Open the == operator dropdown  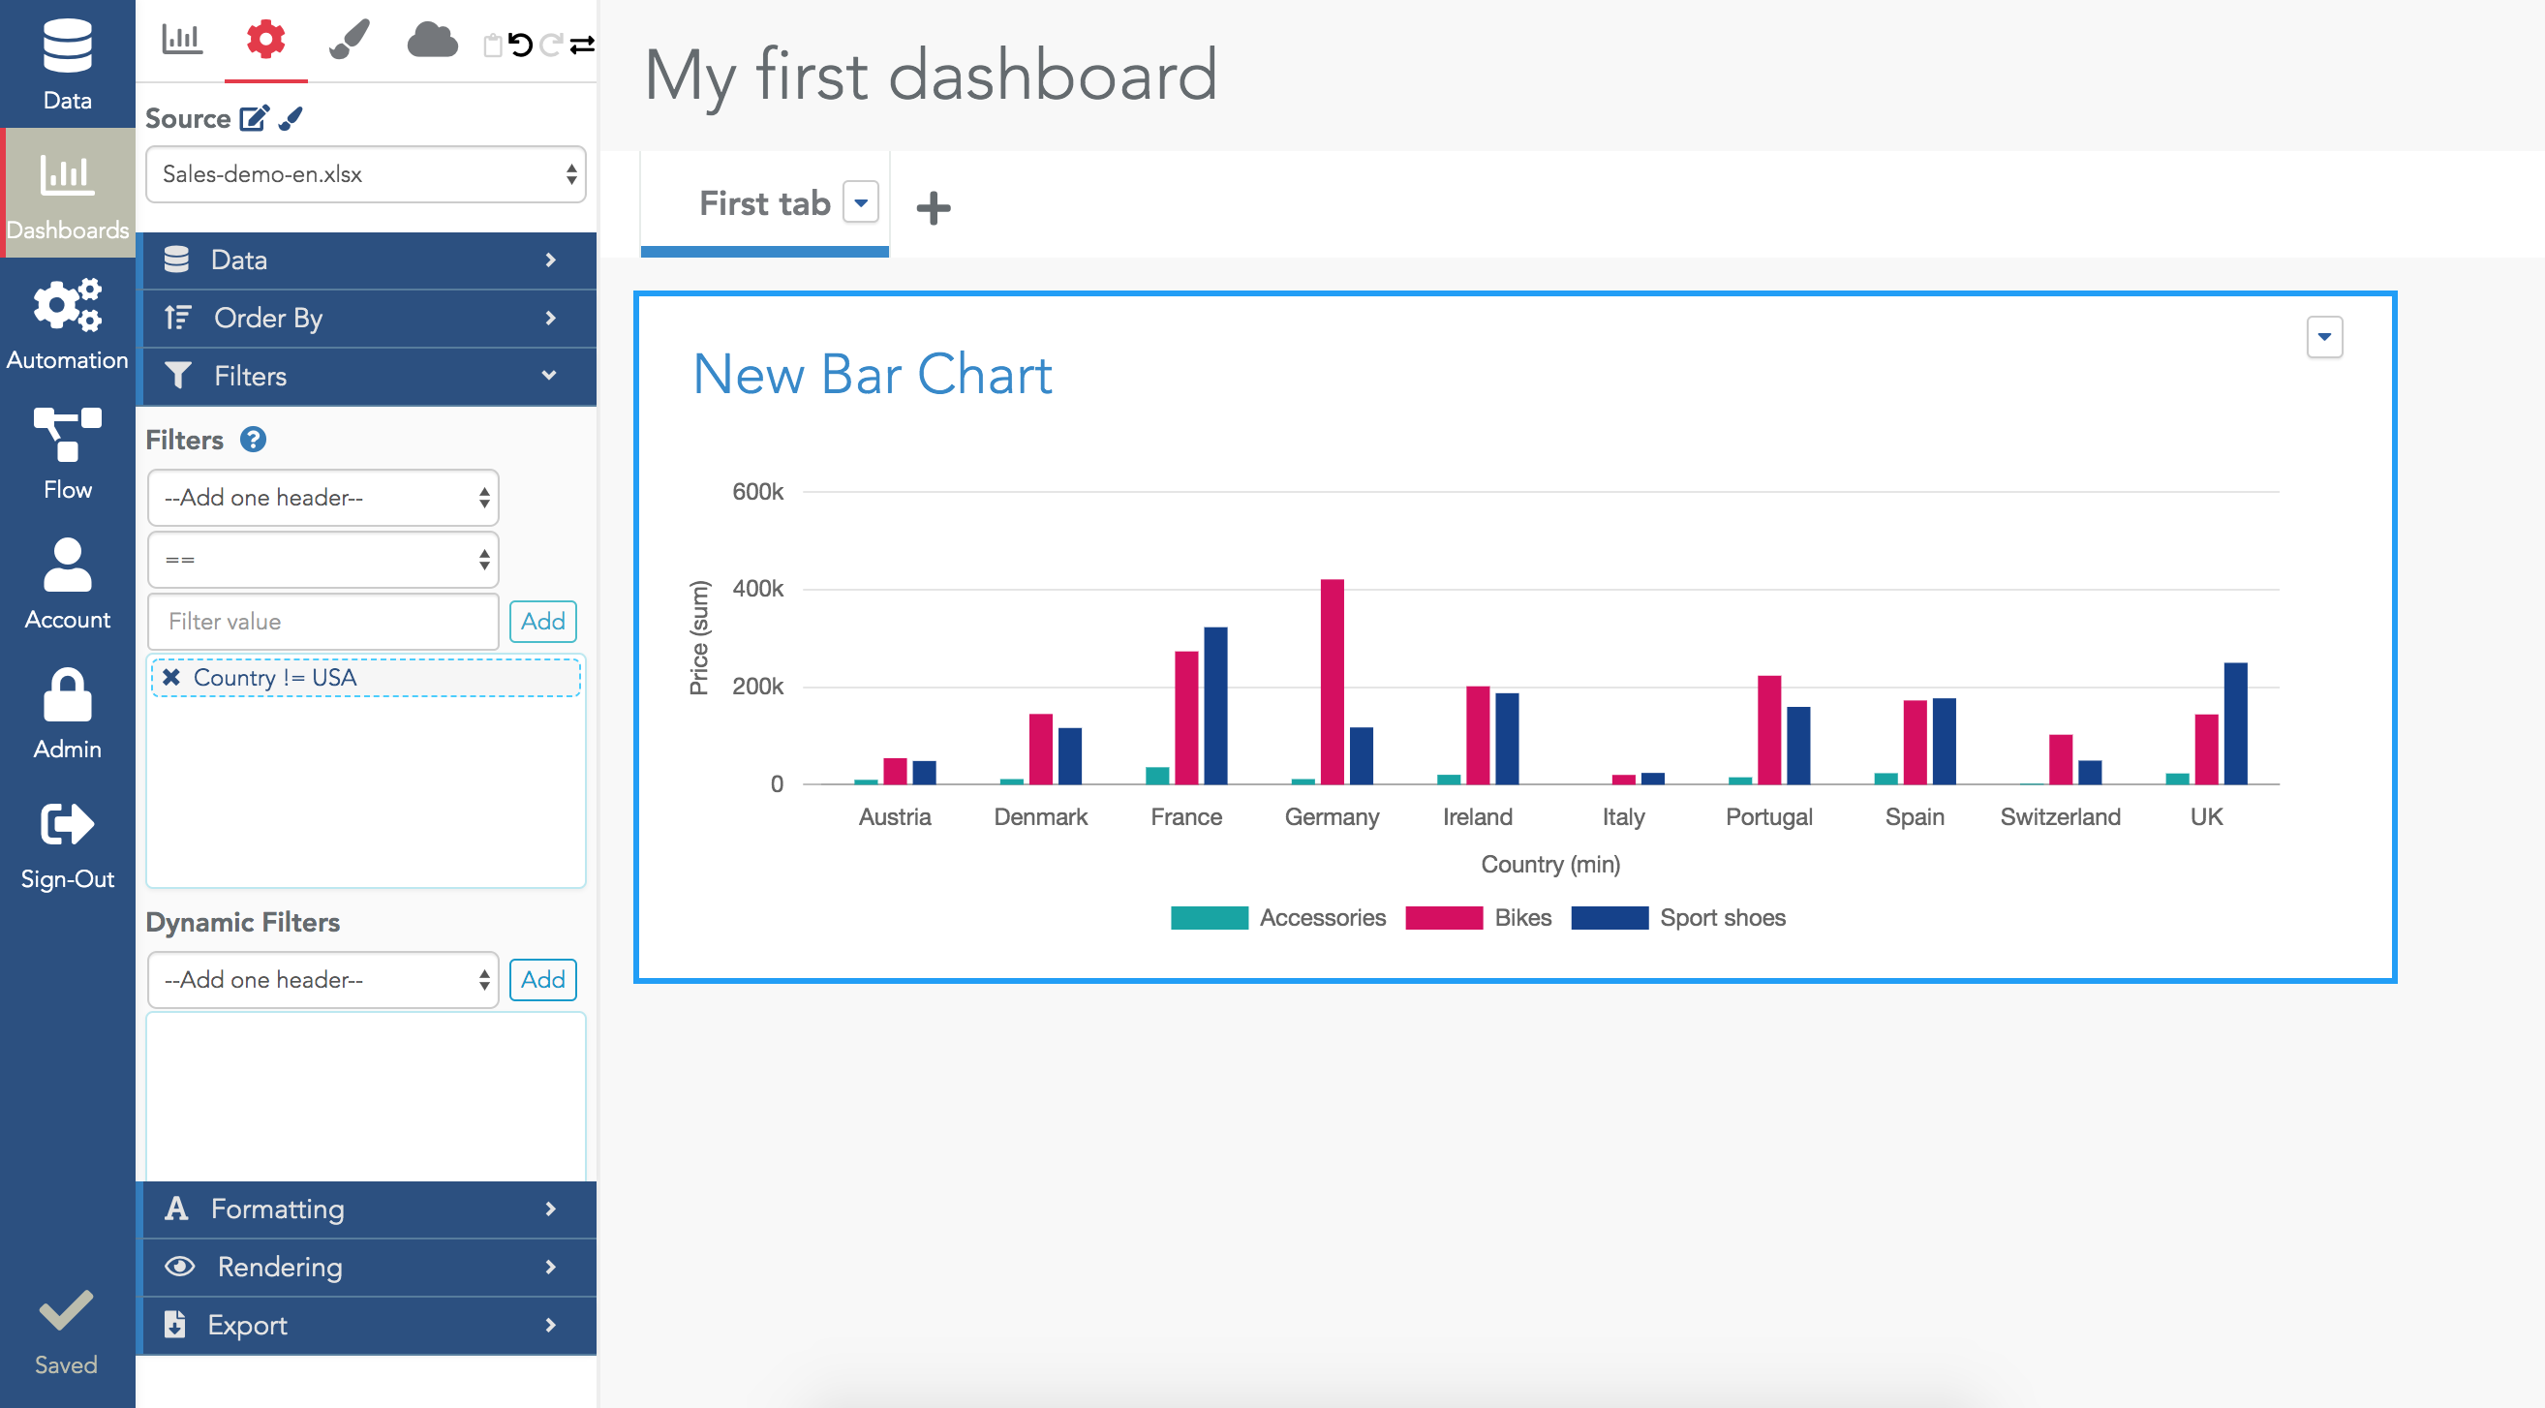[323, 561]
